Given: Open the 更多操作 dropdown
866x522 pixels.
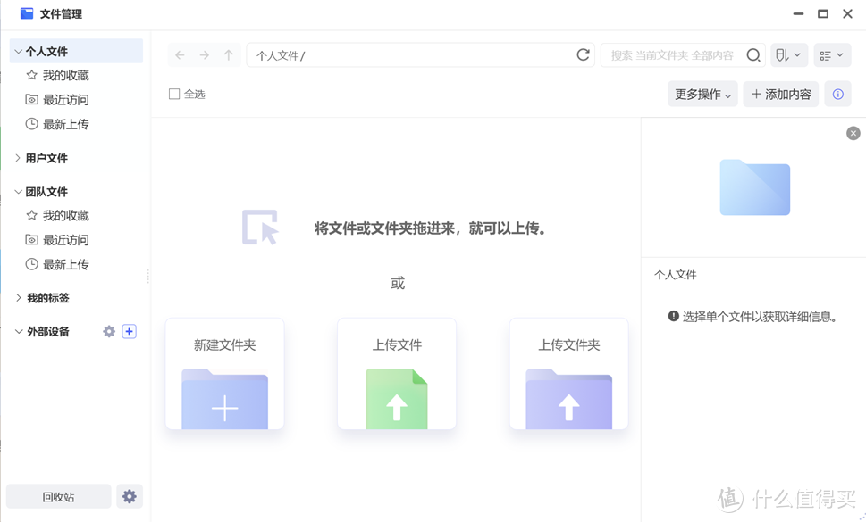Looking at the screenshot, I should (x=702, y=94).
